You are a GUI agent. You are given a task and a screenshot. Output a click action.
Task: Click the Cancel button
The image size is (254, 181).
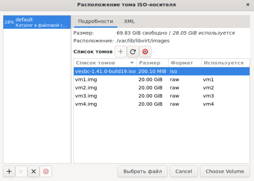[184, 171]
